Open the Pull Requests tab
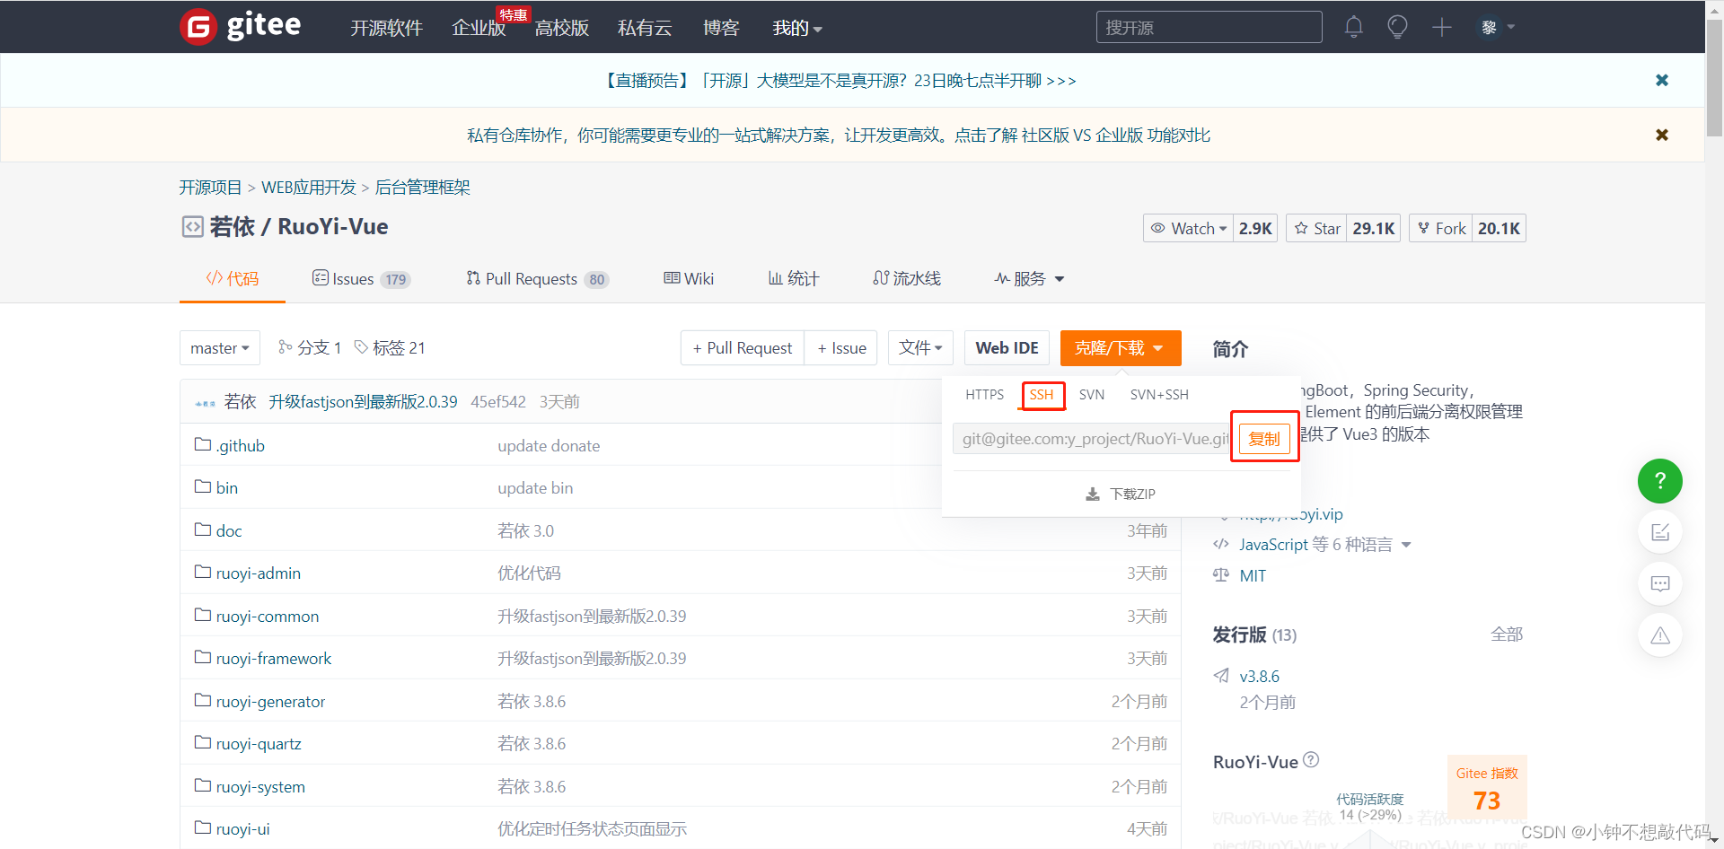 (538, 278)
